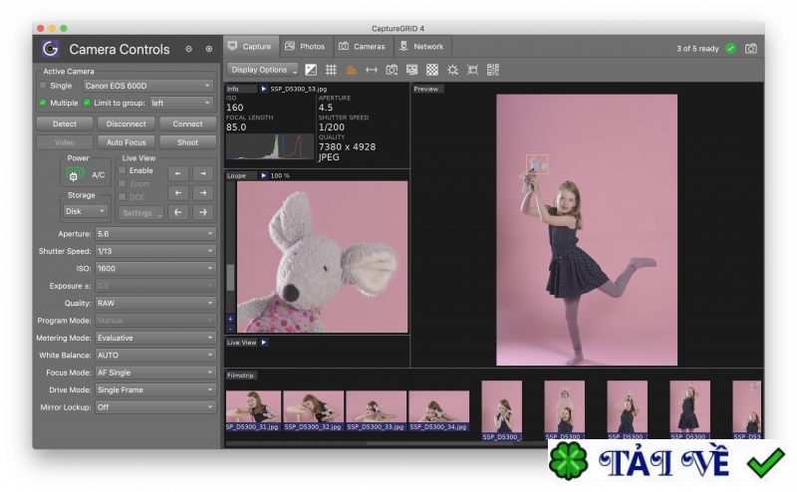The height and width of the screenshot is (492, 797).
Task: Open the Display Options dropdown
Action: (263, 70)
